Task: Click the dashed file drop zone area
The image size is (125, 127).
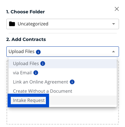Action: (63, 116)
